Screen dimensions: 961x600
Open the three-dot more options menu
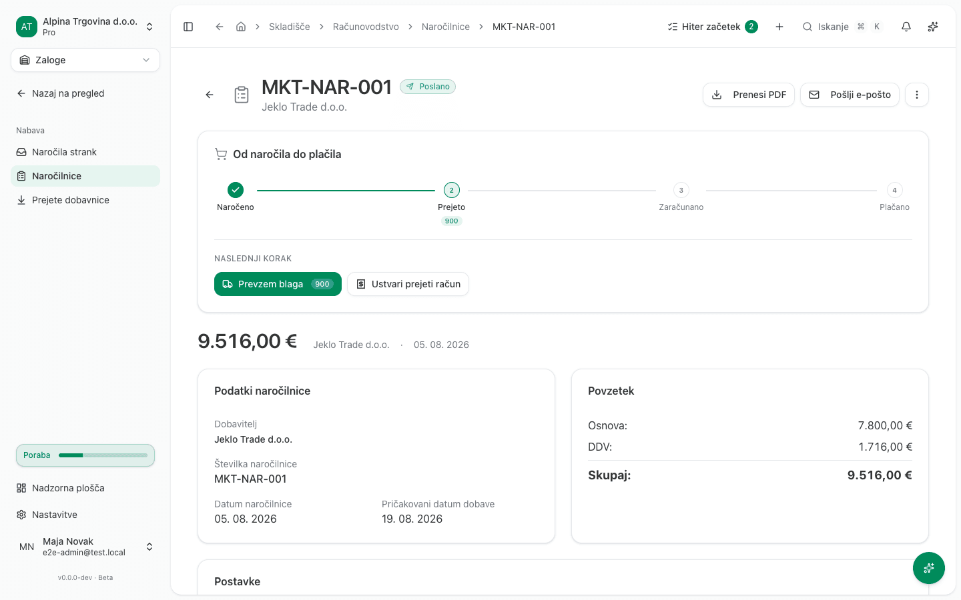917,95
